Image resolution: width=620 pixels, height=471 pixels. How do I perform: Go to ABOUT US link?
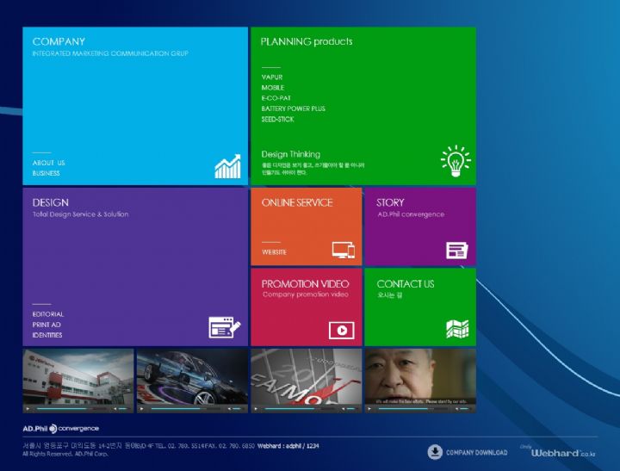tap(48, 163)
